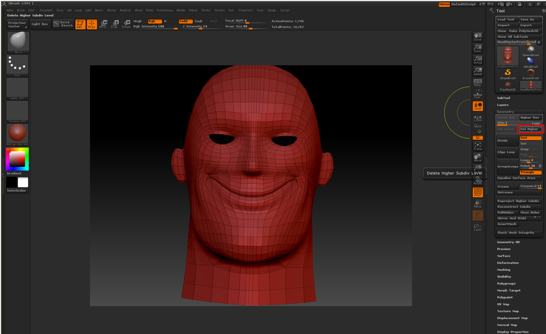Click the Del Higher button
Image resolution: width=546 pixels, height=334 pixels.
point(530,129)
